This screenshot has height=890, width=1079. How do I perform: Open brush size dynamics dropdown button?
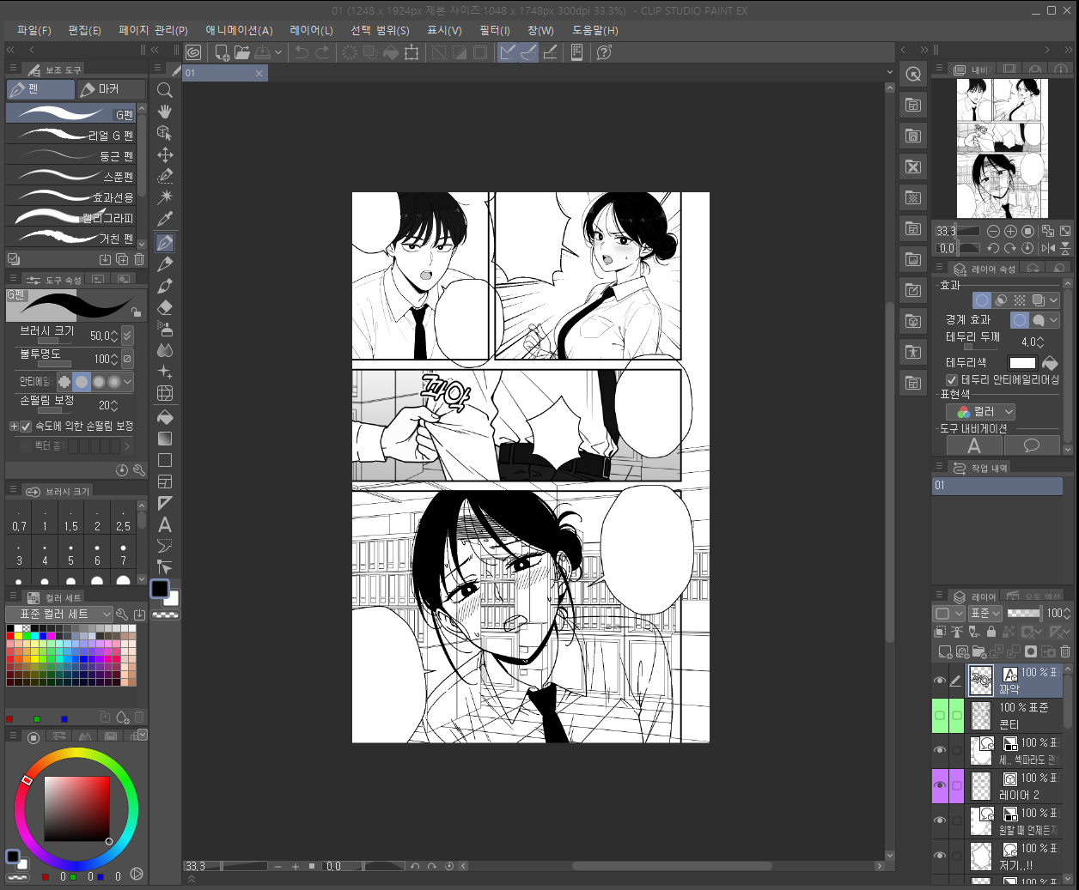[x=127, y=336]
